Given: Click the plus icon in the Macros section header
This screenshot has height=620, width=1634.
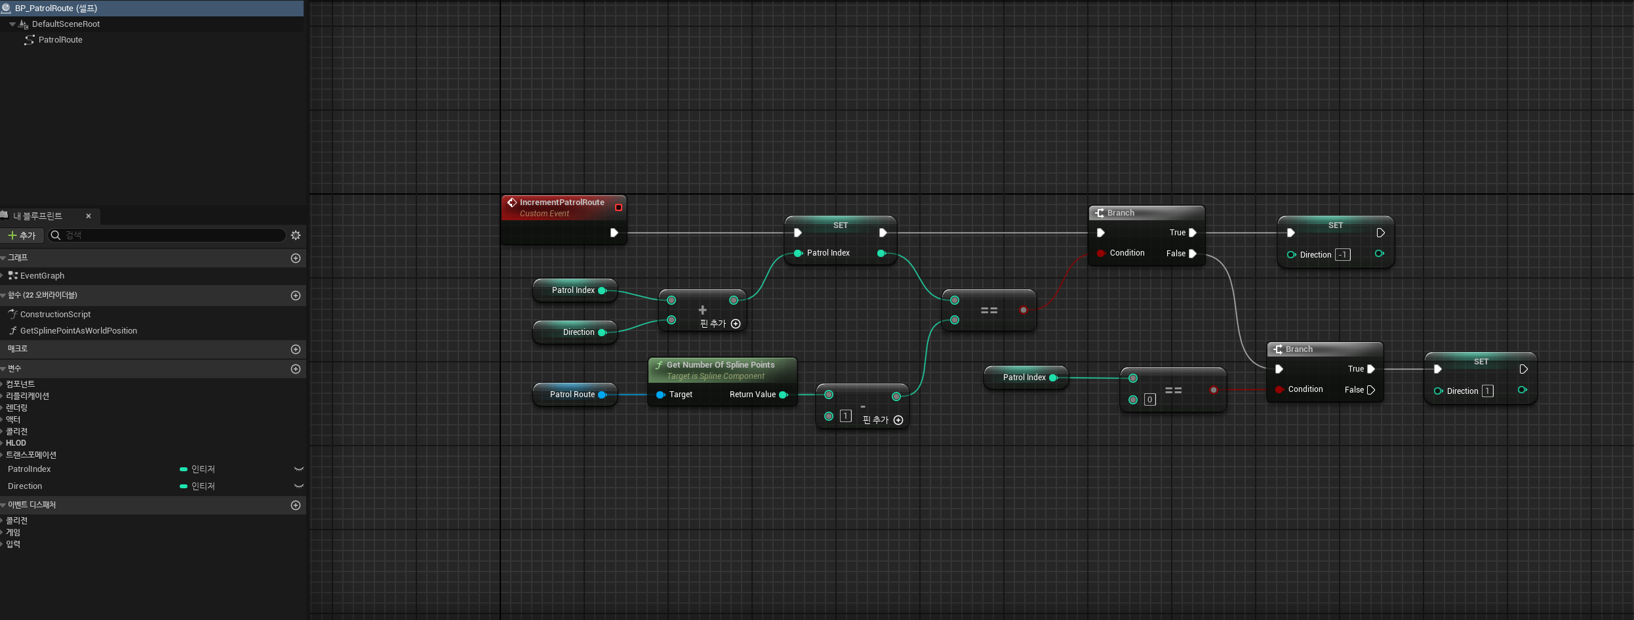Looking at the screenshot, I should tap(296, 349).
